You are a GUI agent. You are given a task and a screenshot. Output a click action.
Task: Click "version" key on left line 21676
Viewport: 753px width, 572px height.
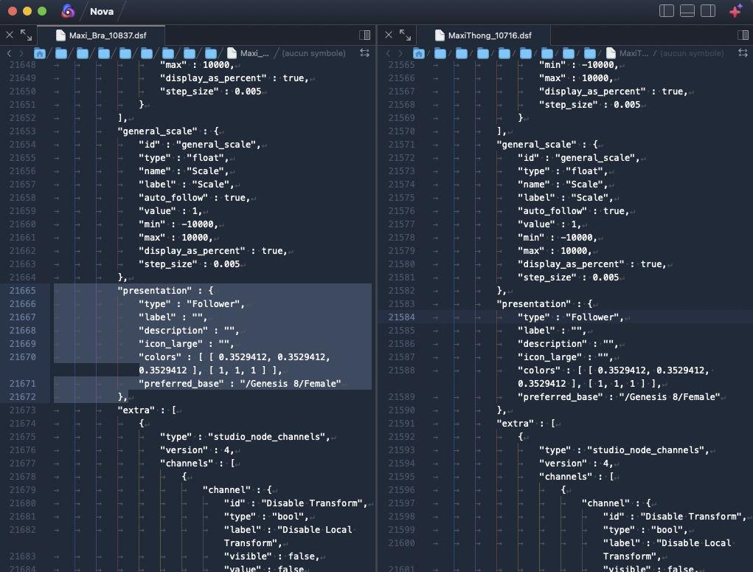point(184,450)
